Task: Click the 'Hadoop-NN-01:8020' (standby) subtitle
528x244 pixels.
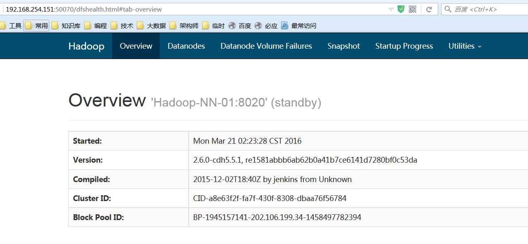Action: click(x=236, y=102)
